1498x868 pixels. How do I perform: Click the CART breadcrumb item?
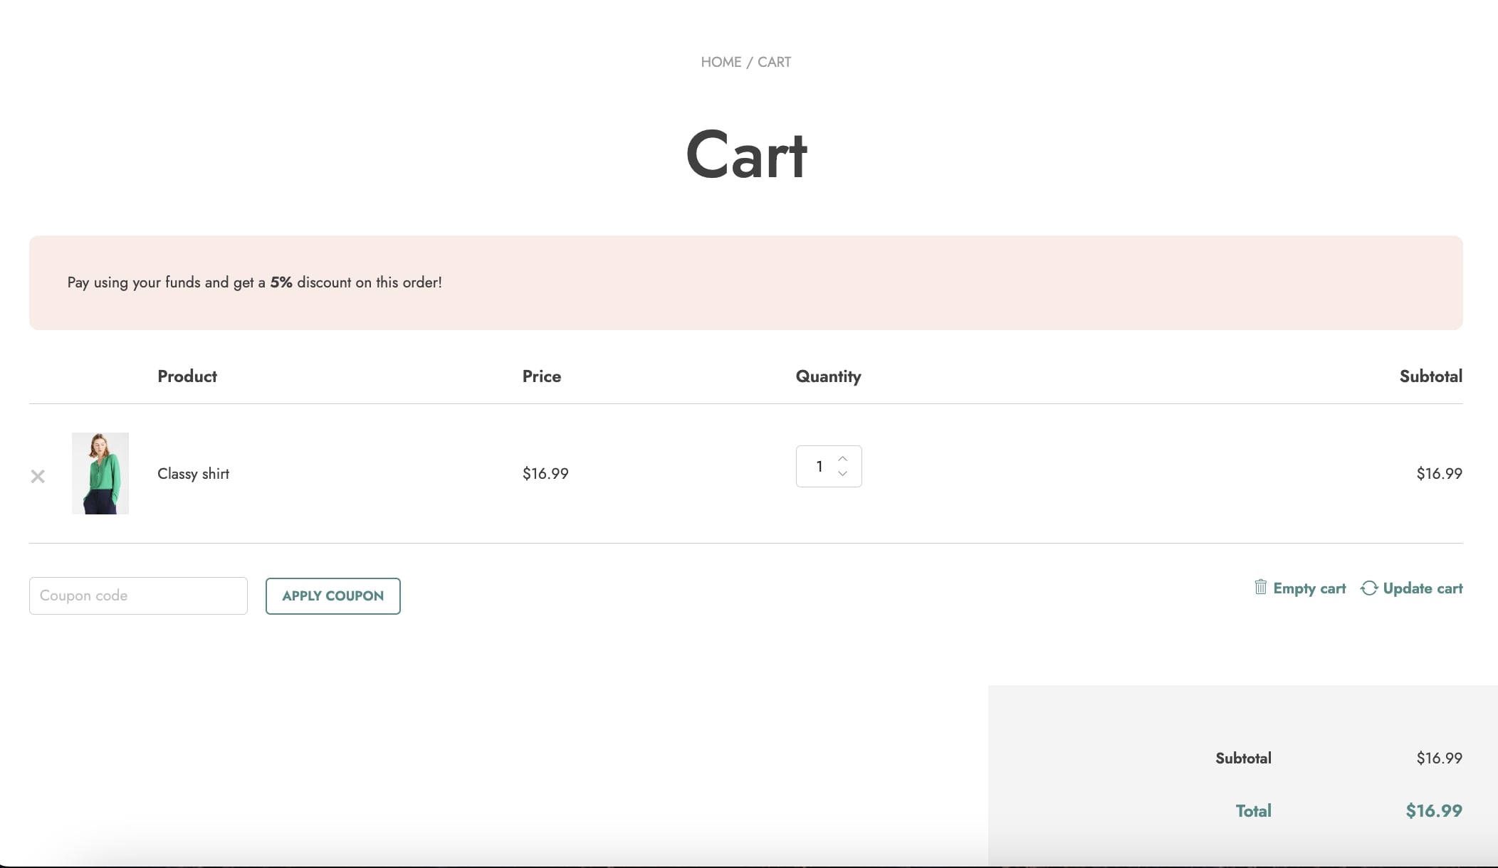point(774,62)
